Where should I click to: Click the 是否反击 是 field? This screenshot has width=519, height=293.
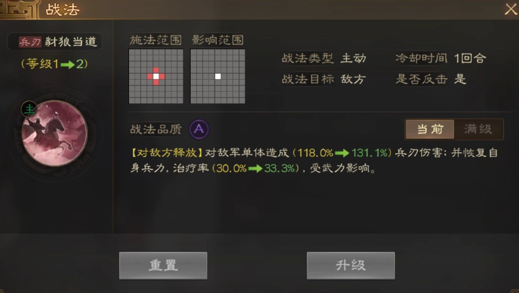431,79
